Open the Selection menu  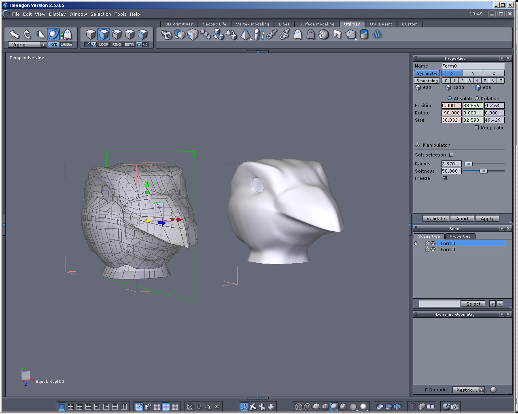[x=100, y=14]
